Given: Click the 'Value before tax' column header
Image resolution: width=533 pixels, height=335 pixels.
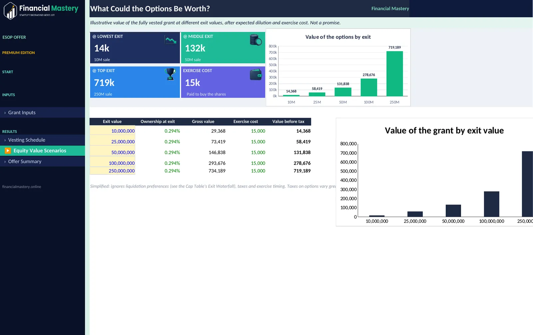Looking at the screenshot, I should click(x=288, y=121).
